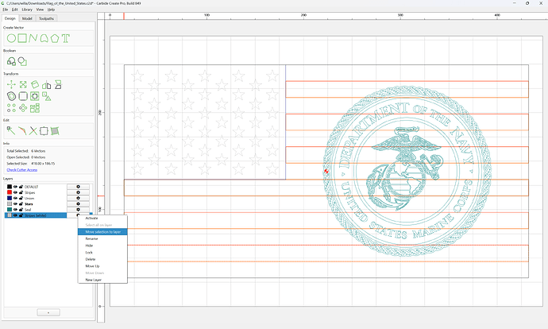Choose Move selection to layer
Image resolution: width=548 pixels, height=329 pixels.
pos(102,232)
